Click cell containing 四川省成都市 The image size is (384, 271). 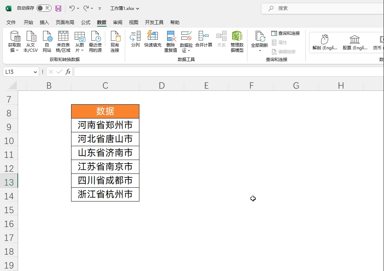[105, 181]
